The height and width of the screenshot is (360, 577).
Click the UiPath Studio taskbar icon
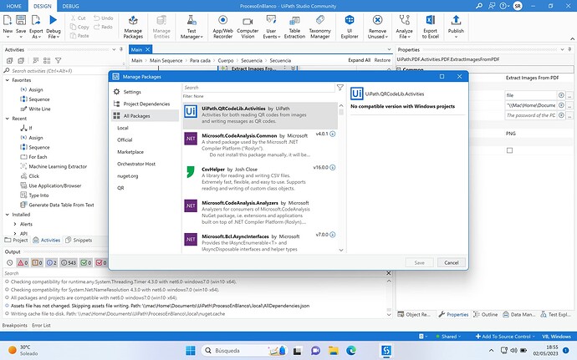click(x=386, y=351)
